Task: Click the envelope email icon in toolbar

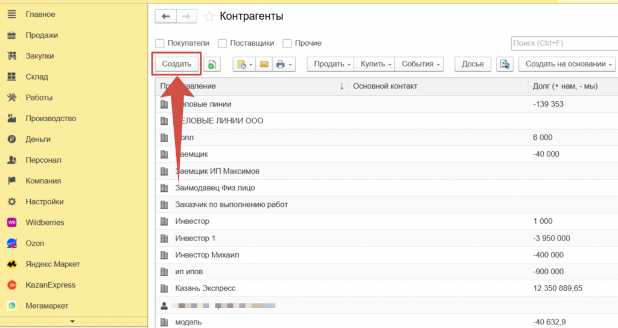Action: coord(264,64)
